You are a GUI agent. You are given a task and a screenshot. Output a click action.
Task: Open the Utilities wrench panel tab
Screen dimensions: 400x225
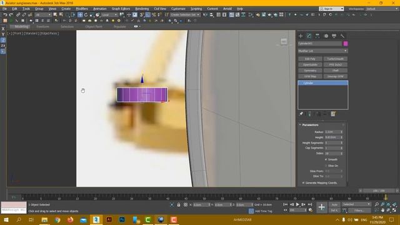coord(342,36)
